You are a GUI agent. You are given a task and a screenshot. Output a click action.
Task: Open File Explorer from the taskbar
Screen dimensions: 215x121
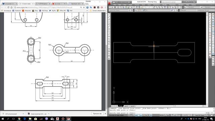point(30,119)
